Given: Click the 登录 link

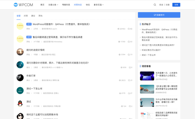Looking at the screenshot, I should [161, 5].
